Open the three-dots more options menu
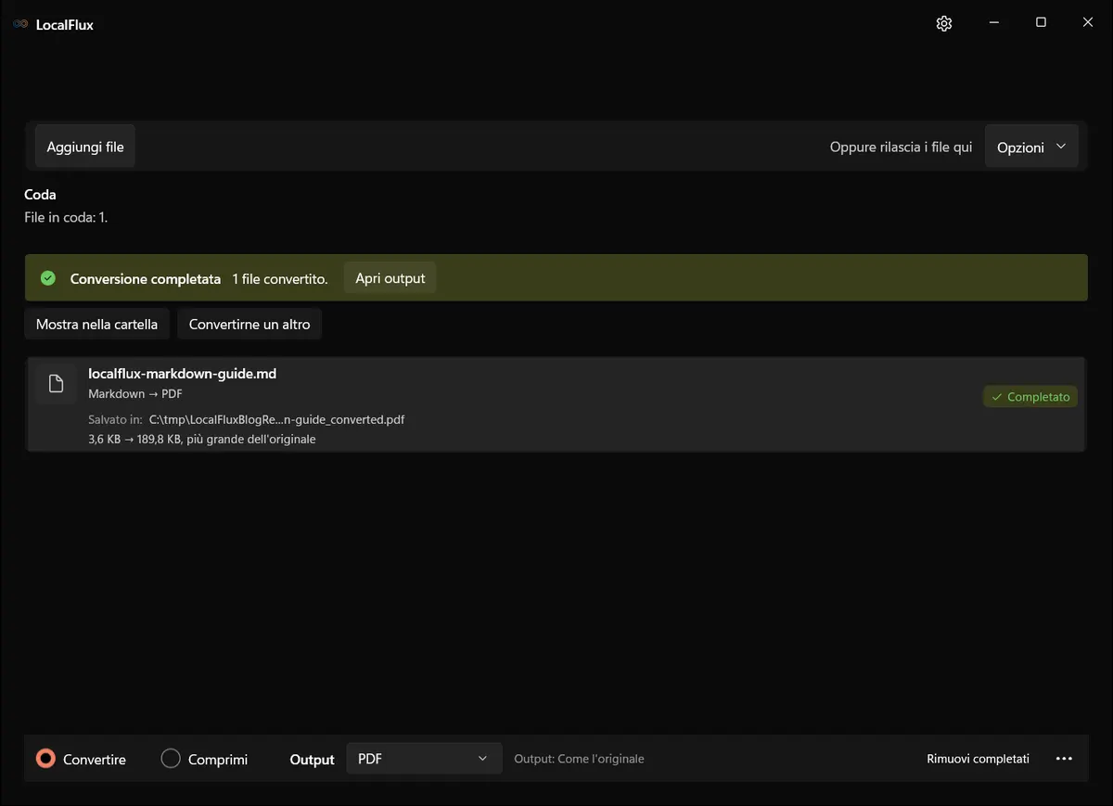This screenshot has width=1113, height=806. pos(1065,759)
